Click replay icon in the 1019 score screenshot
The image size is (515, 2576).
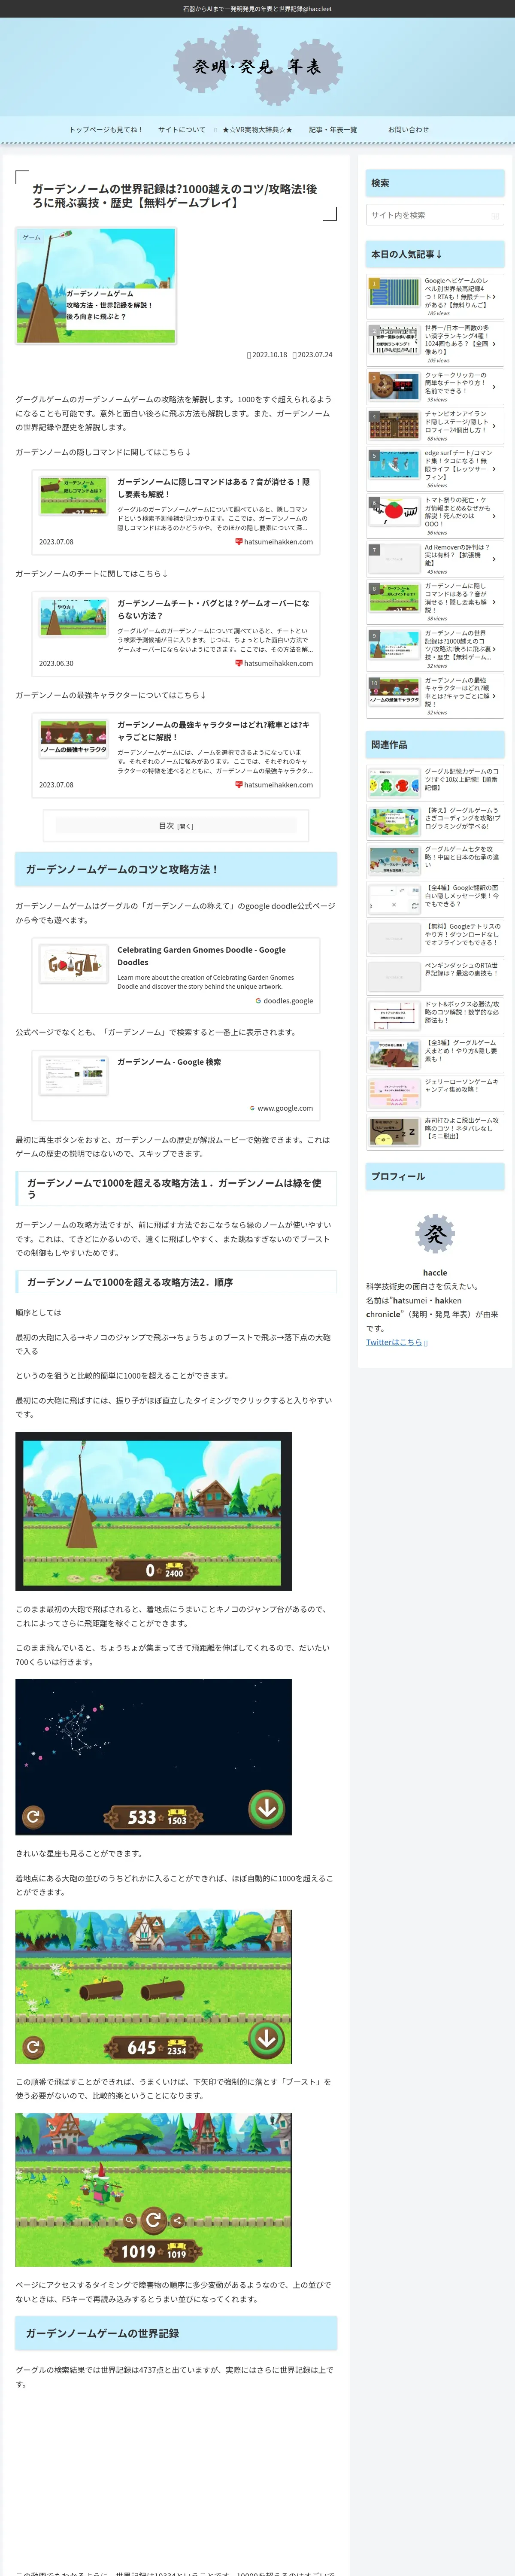tap(153, 2220)
